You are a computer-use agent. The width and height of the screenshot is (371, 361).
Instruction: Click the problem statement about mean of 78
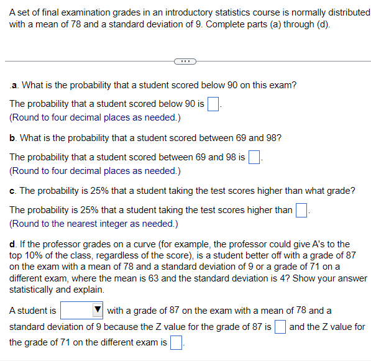click(x=190, y=19)
